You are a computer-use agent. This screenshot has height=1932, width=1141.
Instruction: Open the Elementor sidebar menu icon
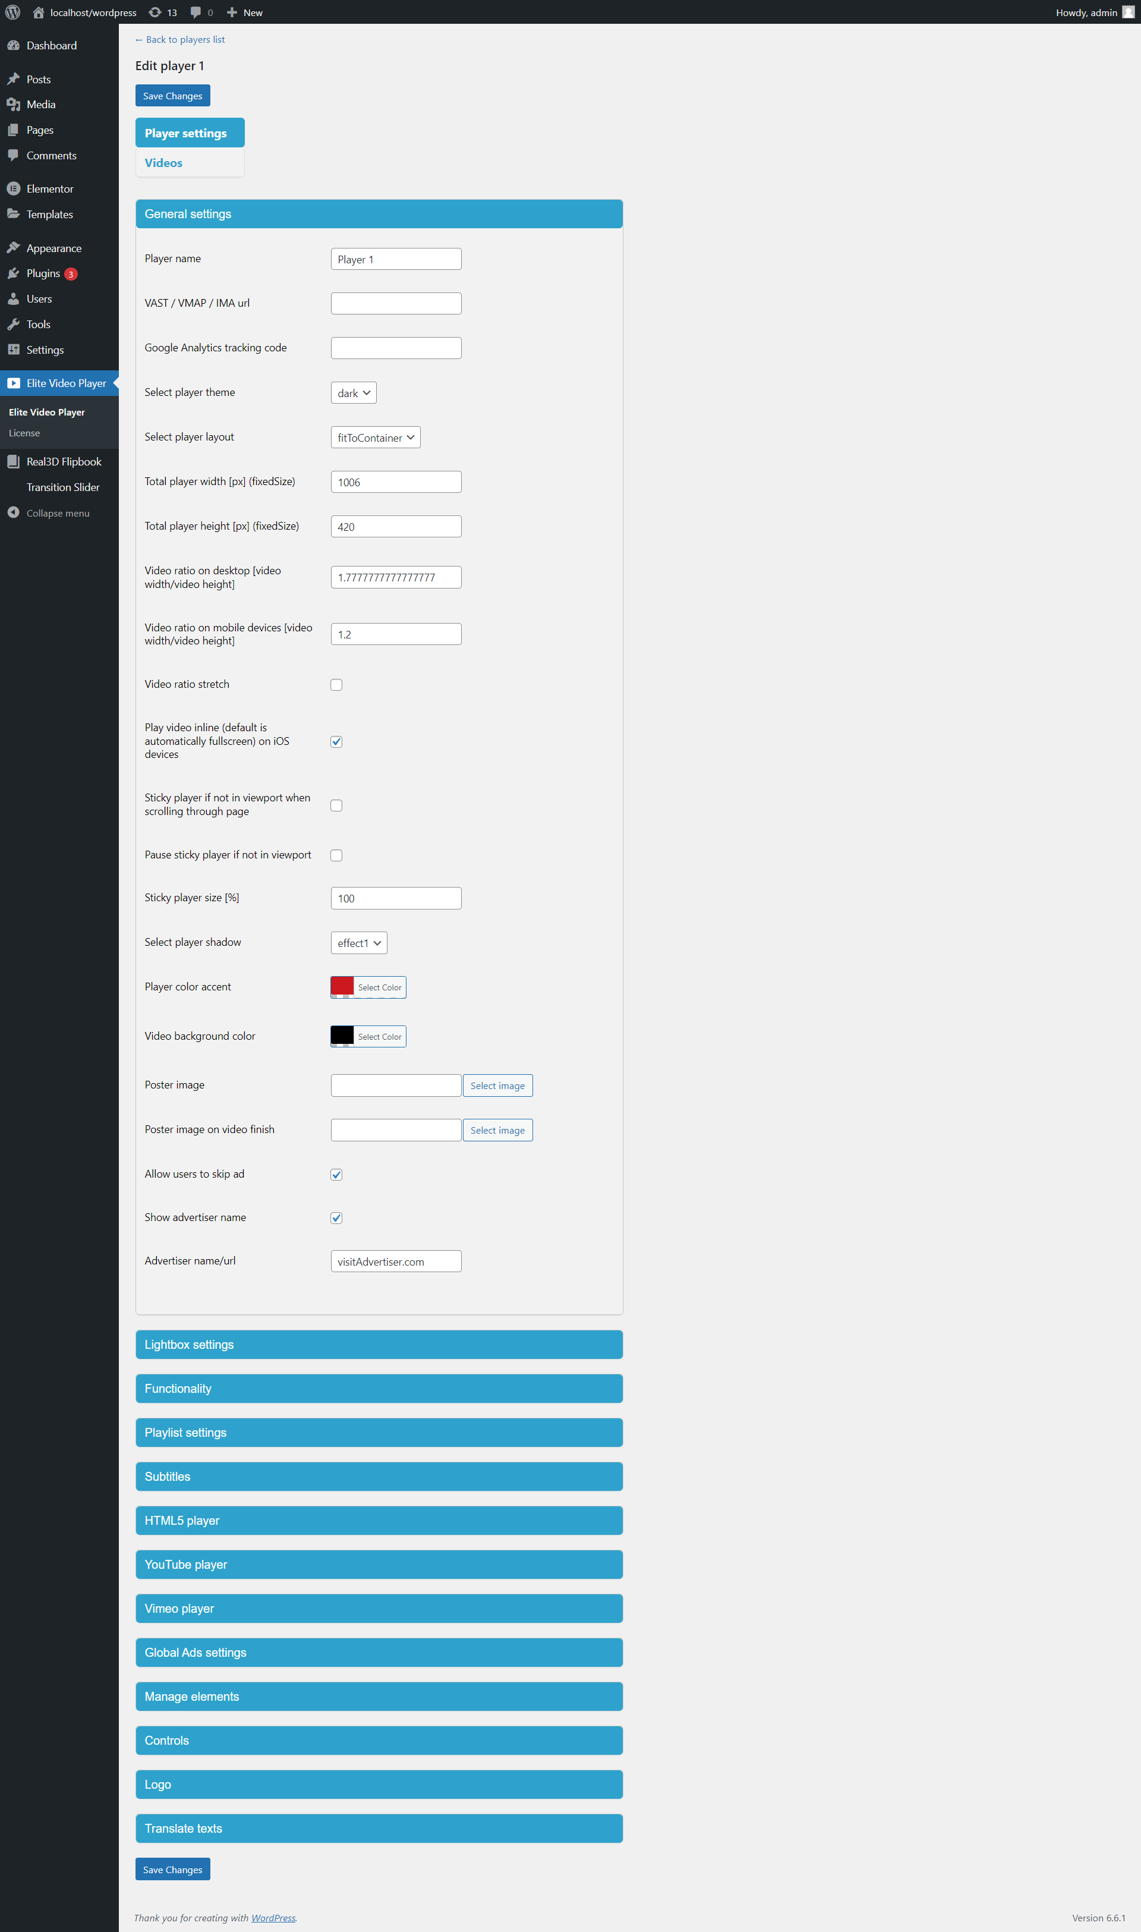click(x=13, y=188)
